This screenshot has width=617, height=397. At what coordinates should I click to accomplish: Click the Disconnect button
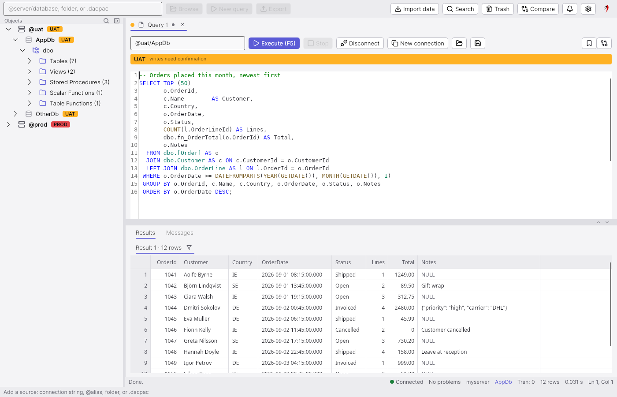pyautogui.click(x=360, y=43)
